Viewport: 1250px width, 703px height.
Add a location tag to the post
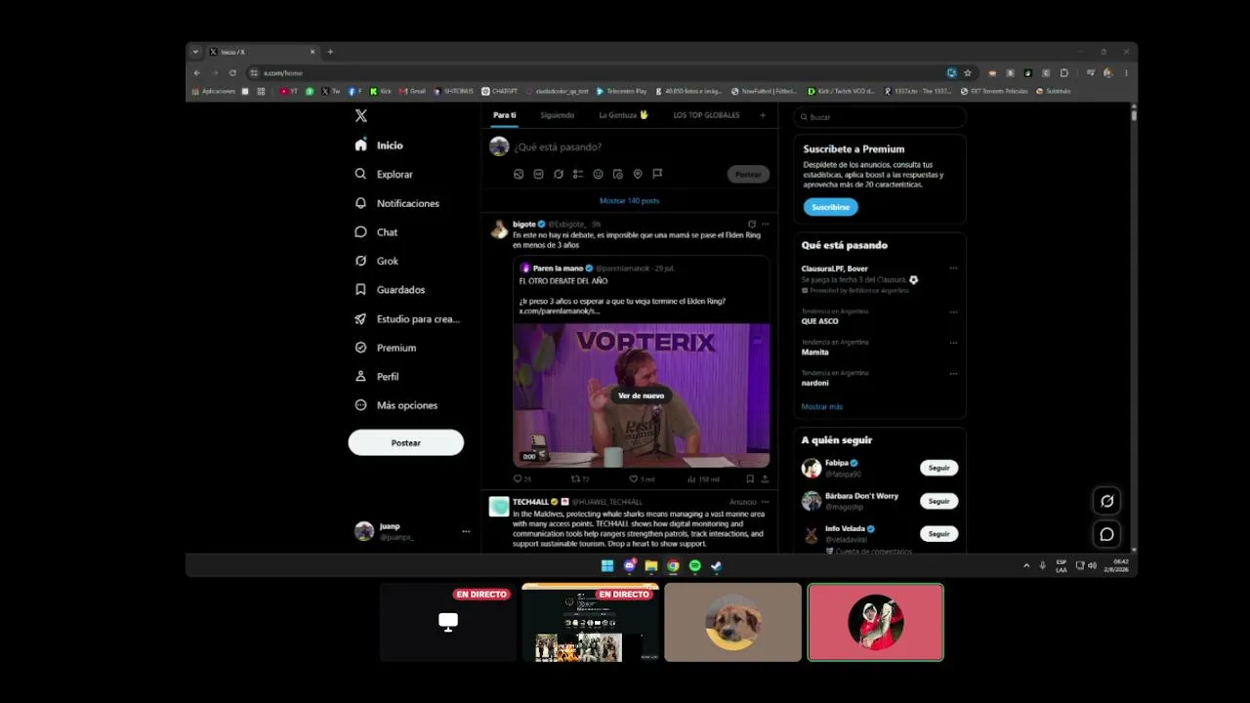(x=638, y=174)
